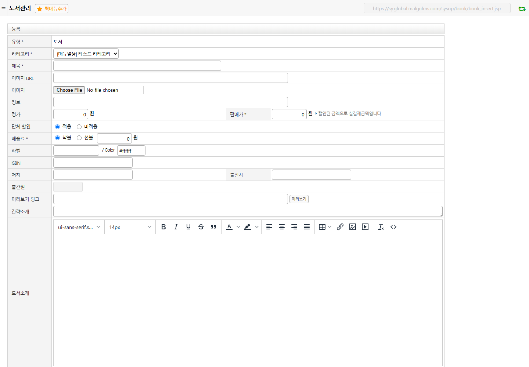The width and height of the screenshot is (529, 367).
Task: Click the 라벨 label text field
Action: click(76, 150)
